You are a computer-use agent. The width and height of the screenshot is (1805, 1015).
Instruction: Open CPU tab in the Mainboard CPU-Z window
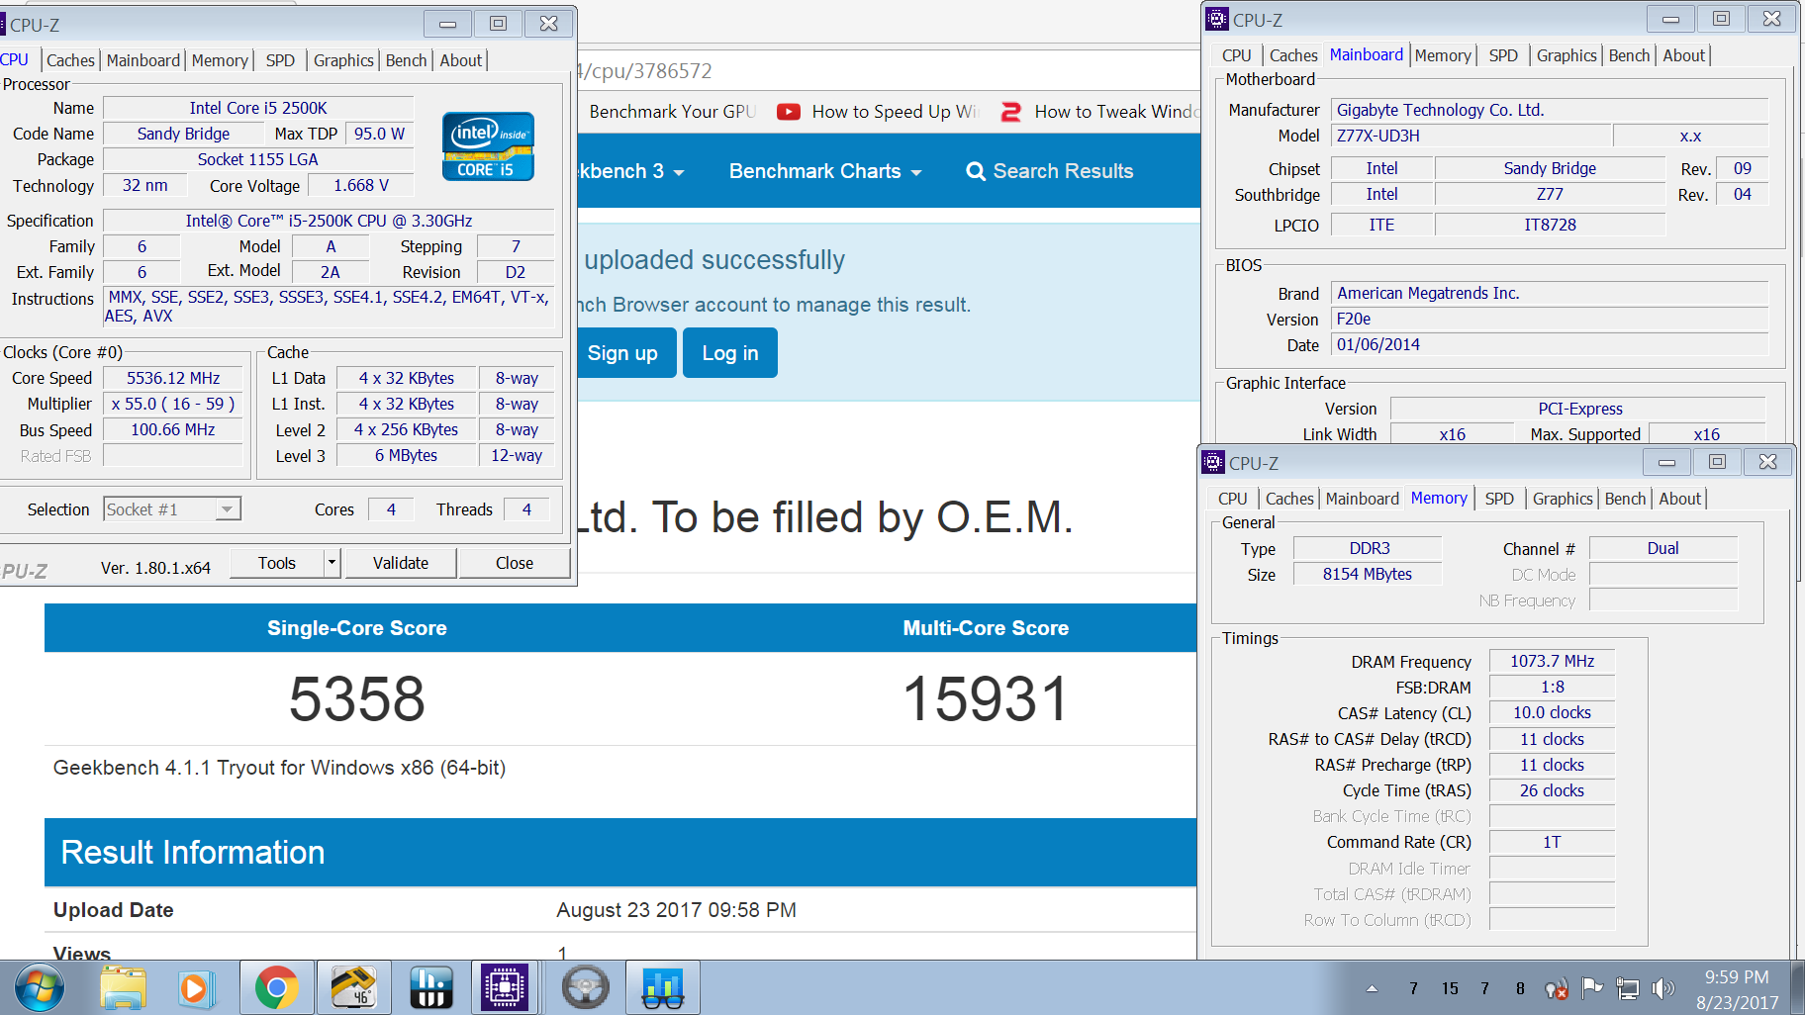click(x=1236, y=56)
